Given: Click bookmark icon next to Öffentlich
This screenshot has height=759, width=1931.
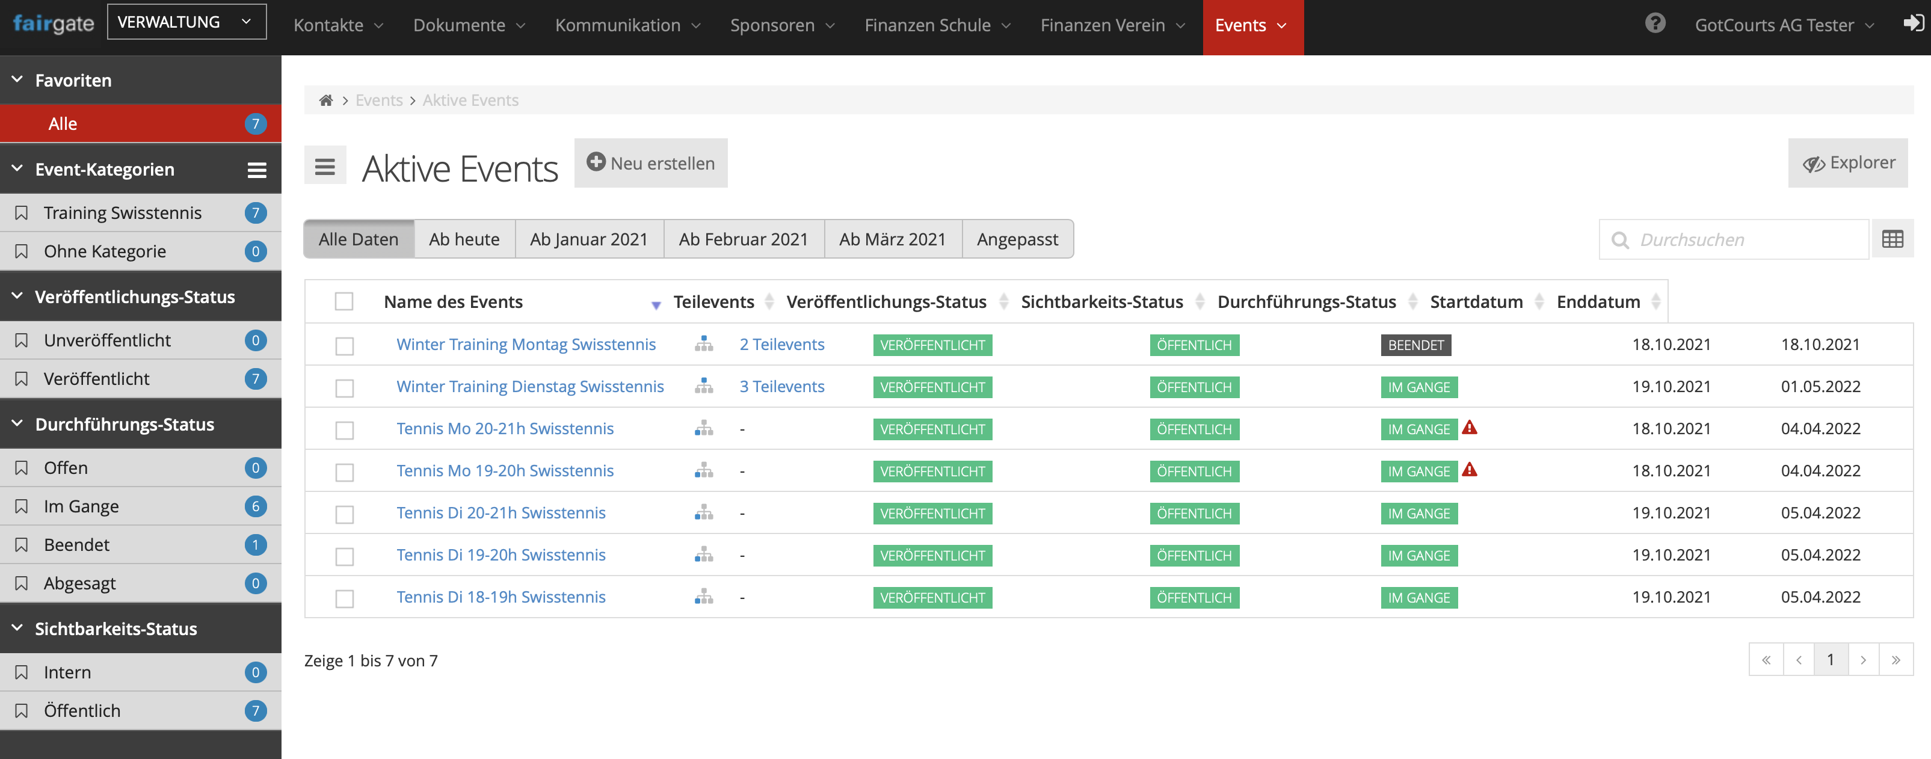Looking at the screenshot, I should click(x=22, y=710).
